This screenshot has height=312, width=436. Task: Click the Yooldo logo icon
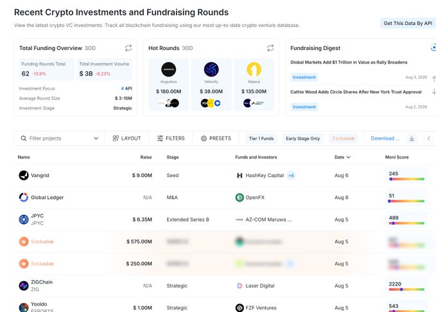tap(24, 308)
